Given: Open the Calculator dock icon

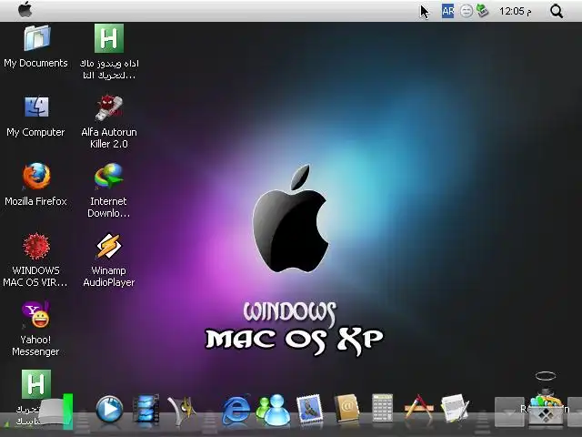Looking at the screenshot, I should pyautogui.click(x=382, y=408).
